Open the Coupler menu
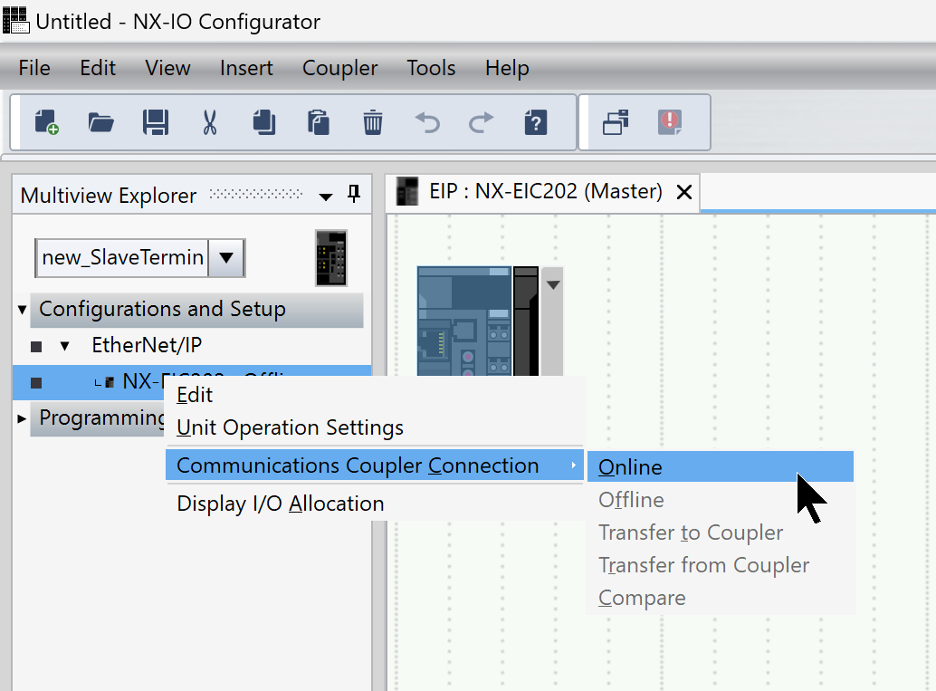Screen dimensions: 936x691 [339, 68]
